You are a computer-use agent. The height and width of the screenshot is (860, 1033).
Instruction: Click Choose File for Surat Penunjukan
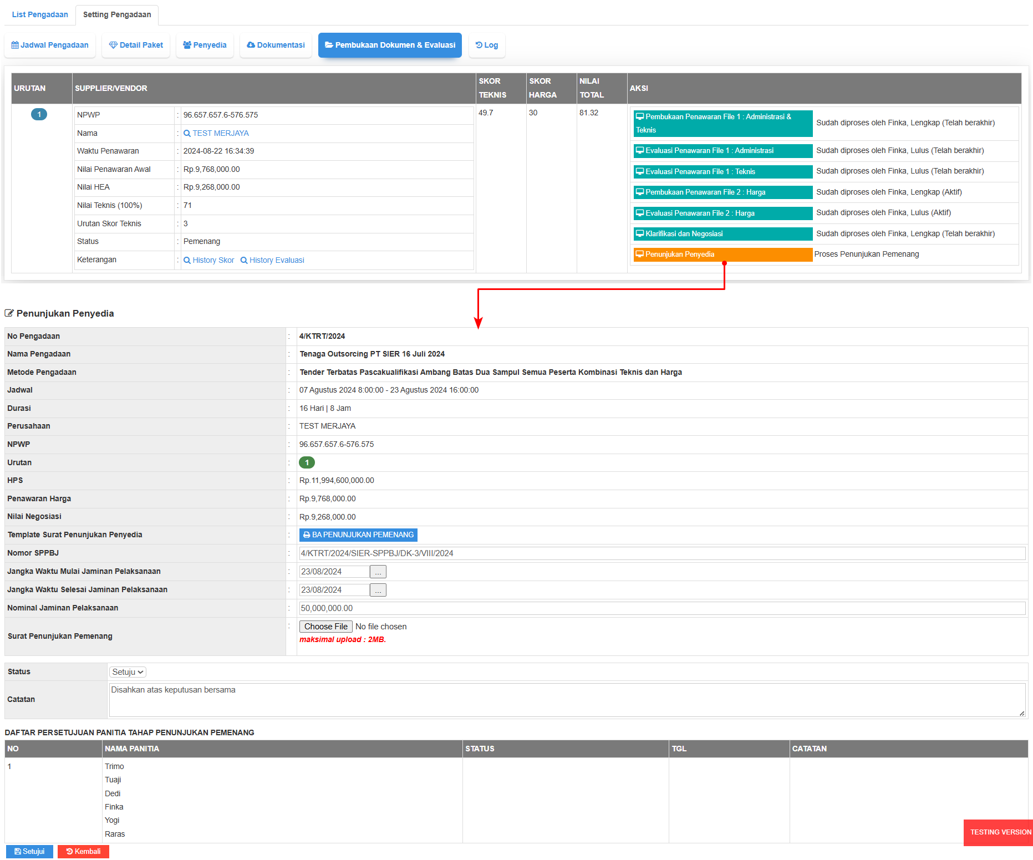[x=325, y=627]
